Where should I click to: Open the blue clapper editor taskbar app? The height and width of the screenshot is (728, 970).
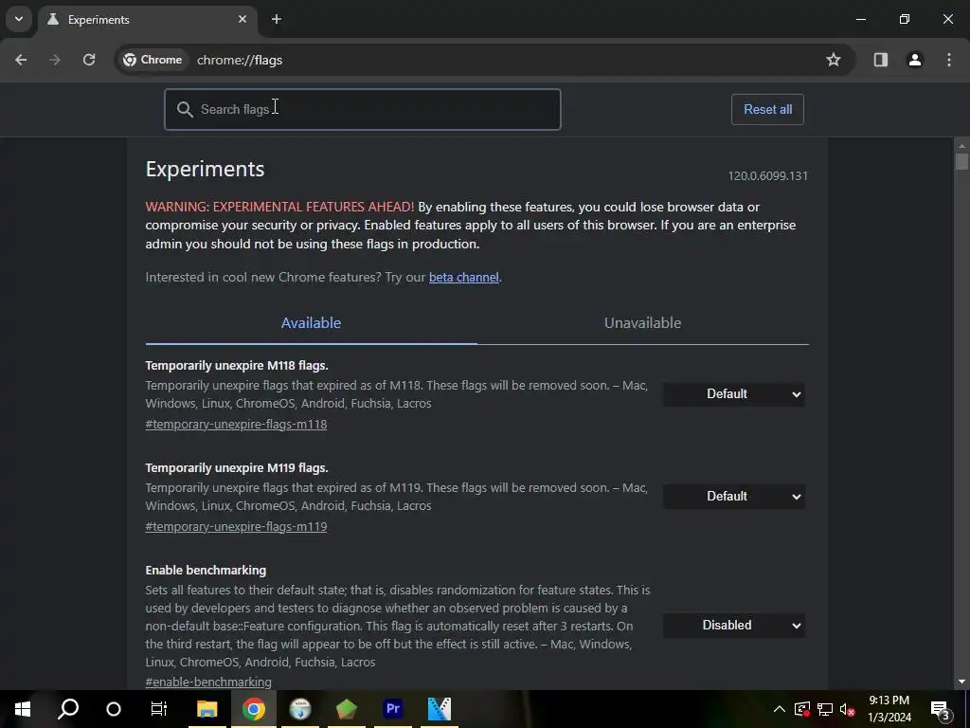440,709
